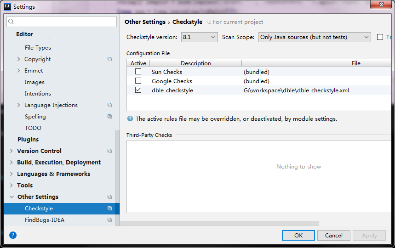
Task: Open the Scan Scope dropdown
Action: [x=315, y=37]
